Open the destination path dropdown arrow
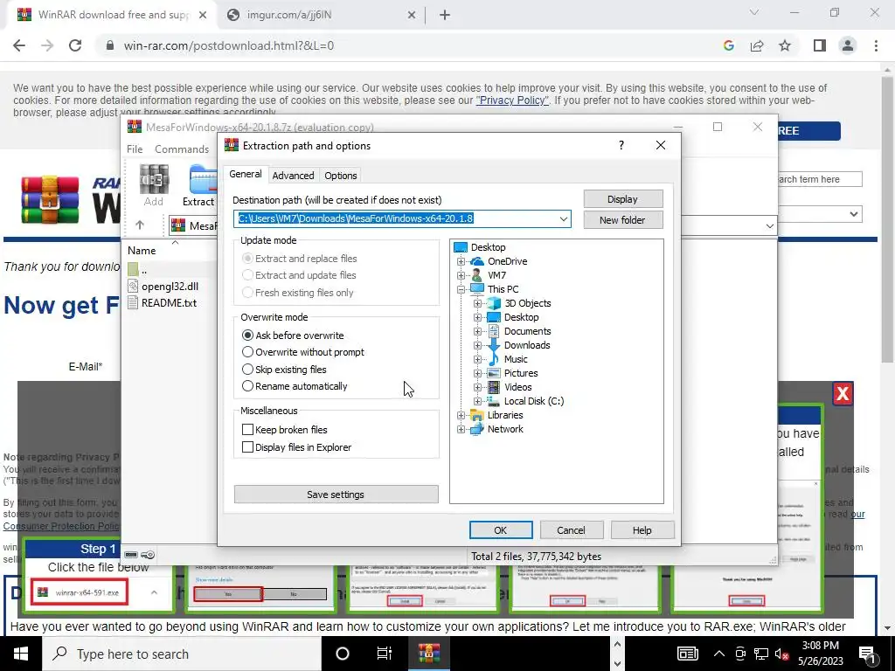The width and height of the screenshot is (895, 671). [x=564, y=218]
